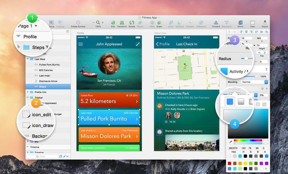Click the Export icon in toolbar
The image size is (288, 174).
265,22
